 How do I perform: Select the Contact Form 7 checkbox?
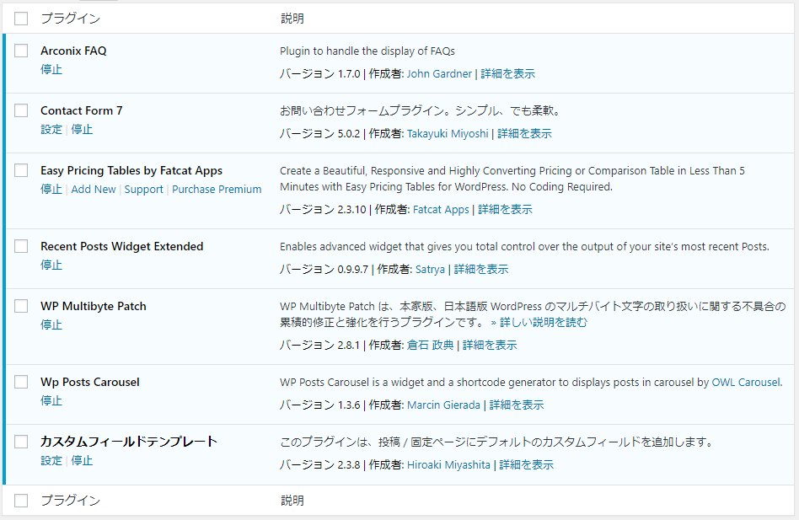pos(21,110)
